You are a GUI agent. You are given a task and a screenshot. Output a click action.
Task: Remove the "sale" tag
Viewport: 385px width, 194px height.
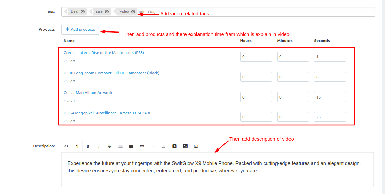pyautogui.click(x=107, y=12)
